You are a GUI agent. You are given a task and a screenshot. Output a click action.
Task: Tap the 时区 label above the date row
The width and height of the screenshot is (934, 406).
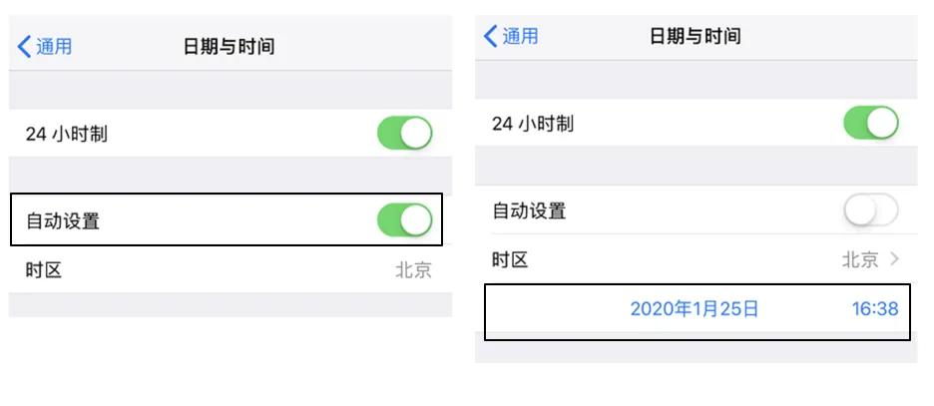(x=510, y=259)
